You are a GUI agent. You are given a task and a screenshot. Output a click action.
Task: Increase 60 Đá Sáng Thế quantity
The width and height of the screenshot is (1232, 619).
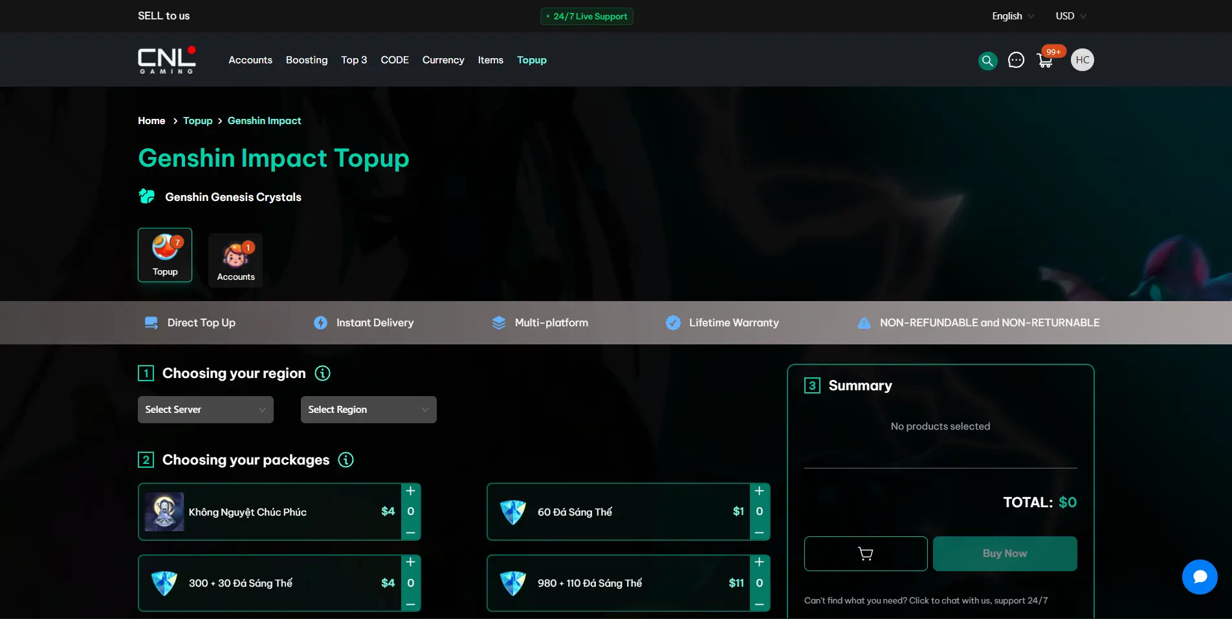click(760, 491)
